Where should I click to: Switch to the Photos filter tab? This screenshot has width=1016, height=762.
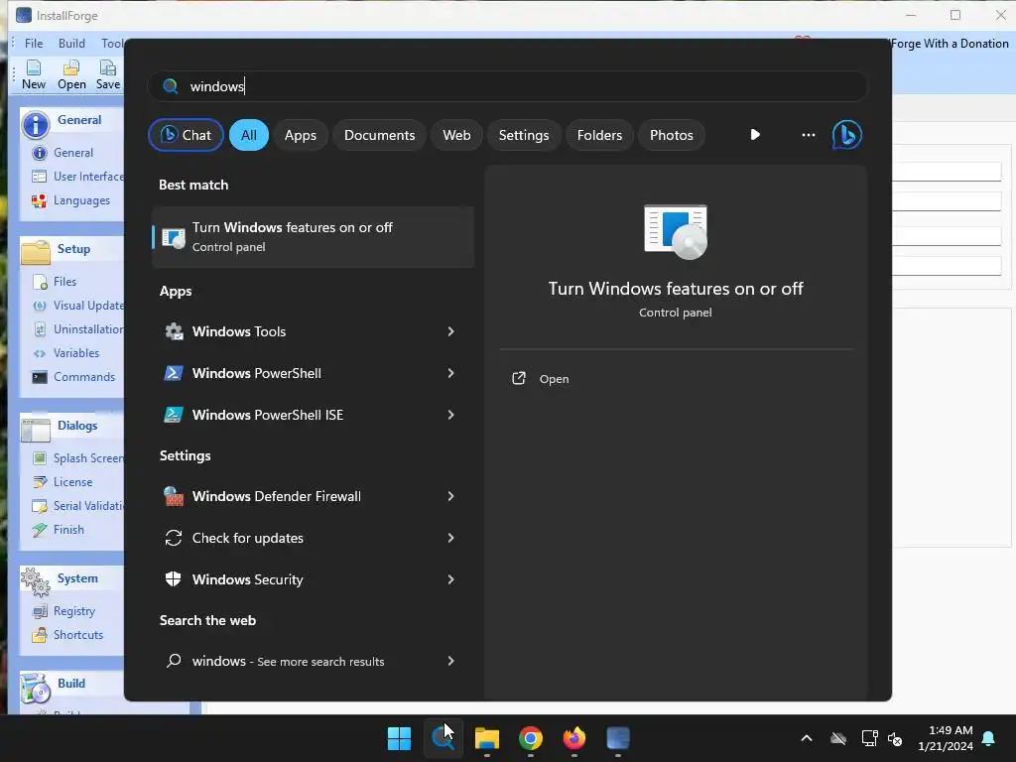click(x=672, y=135)
